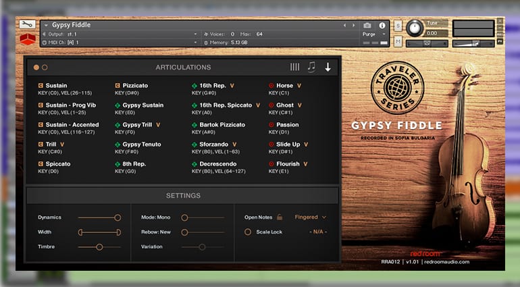The image size is (520, 287).
Task: Click the Bartok Pizzicato green icon
Action: tap(194, 125)
